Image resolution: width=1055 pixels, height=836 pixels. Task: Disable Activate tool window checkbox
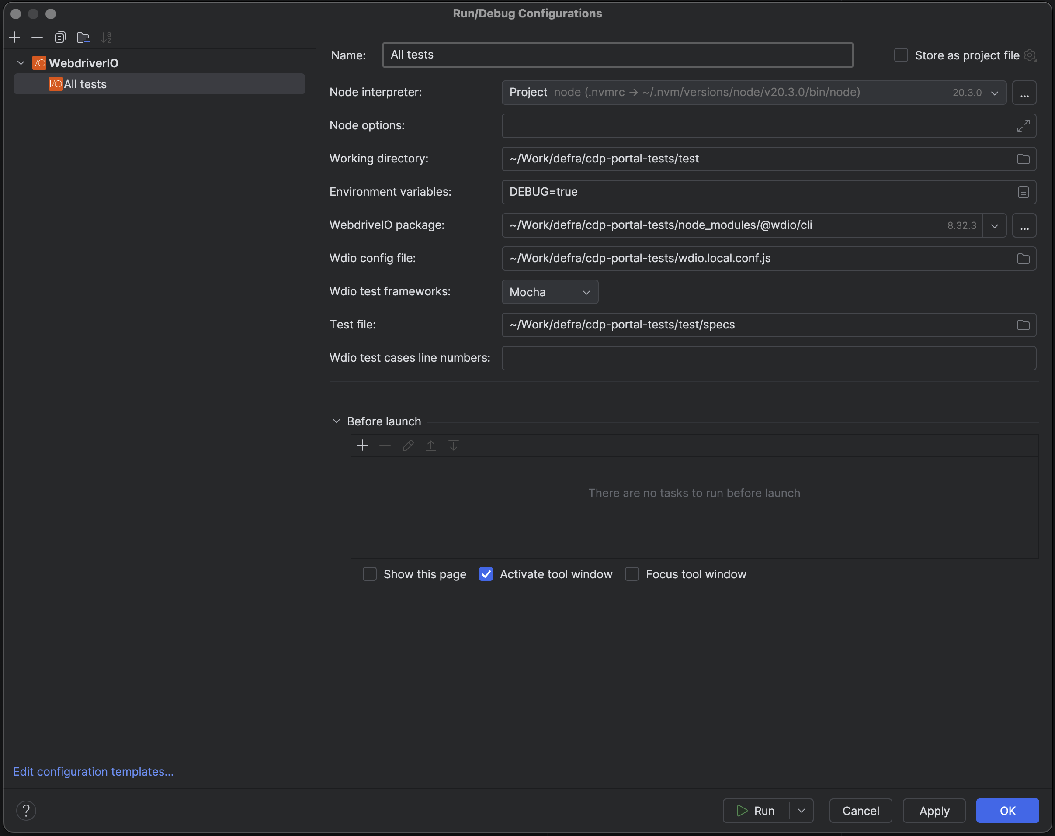[486, 574]
